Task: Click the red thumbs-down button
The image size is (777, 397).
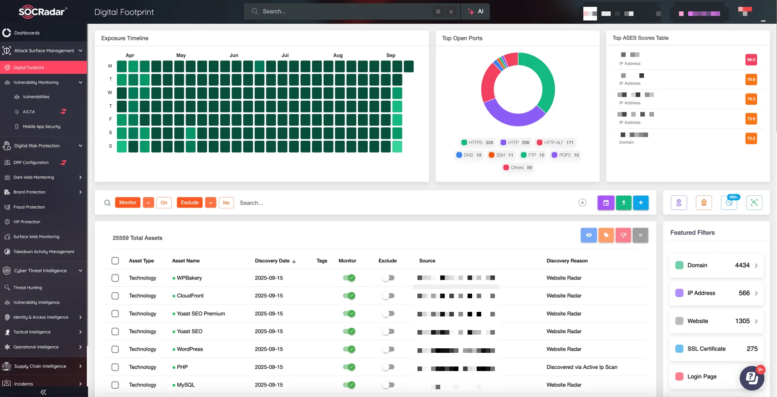Action: click(623, 235)
